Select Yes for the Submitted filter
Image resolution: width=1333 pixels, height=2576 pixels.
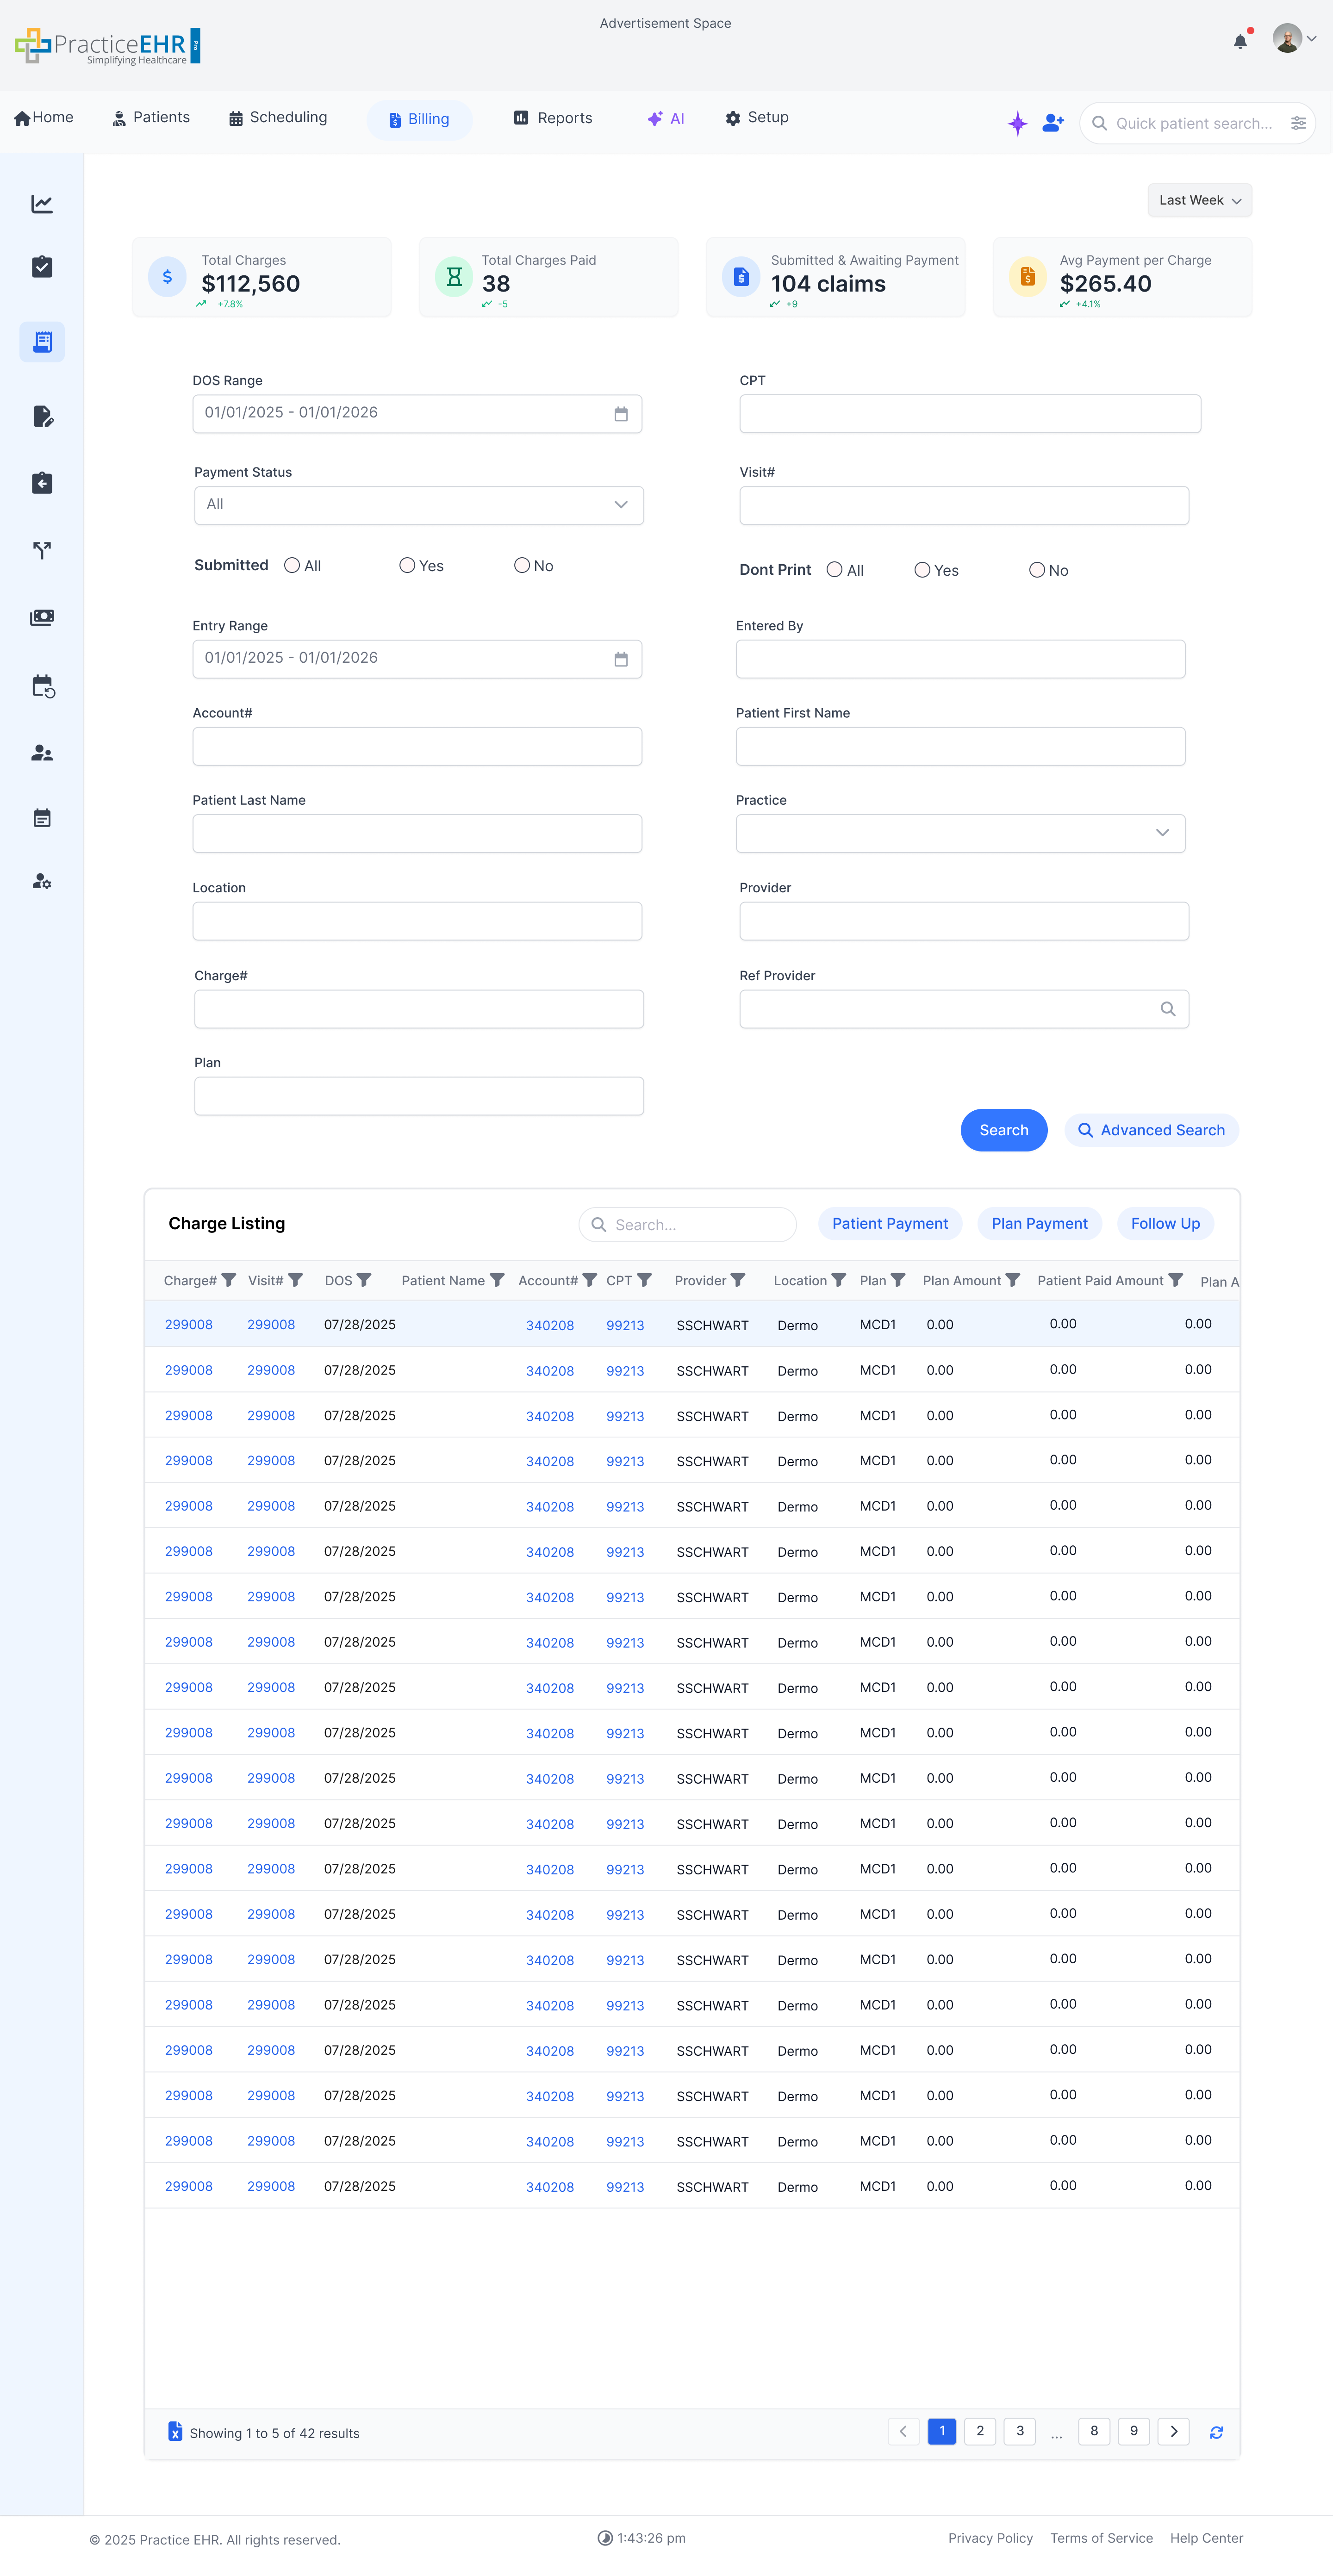pos(406,565)
